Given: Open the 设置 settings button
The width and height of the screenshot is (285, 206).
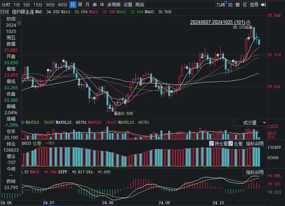Looking at the screenshot, I should point(128,5).
